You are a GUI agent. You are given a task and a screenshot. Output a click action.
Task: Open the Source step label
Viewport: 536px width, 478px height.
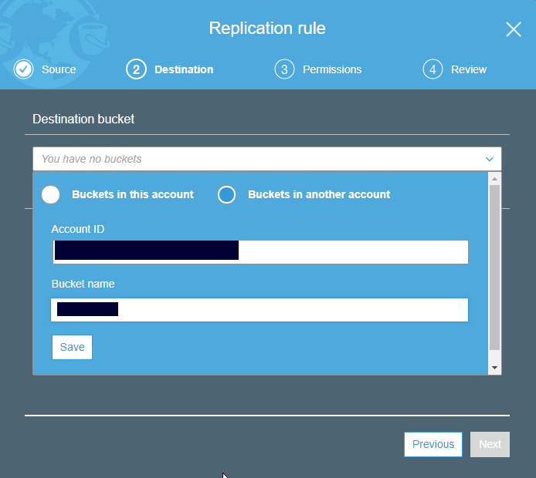pos(59,69)
